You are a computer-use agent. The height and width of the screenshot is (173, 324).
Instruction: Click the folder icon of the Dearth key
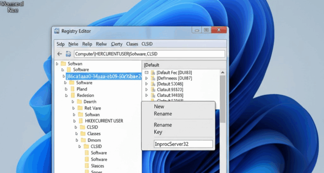point(79,102)
